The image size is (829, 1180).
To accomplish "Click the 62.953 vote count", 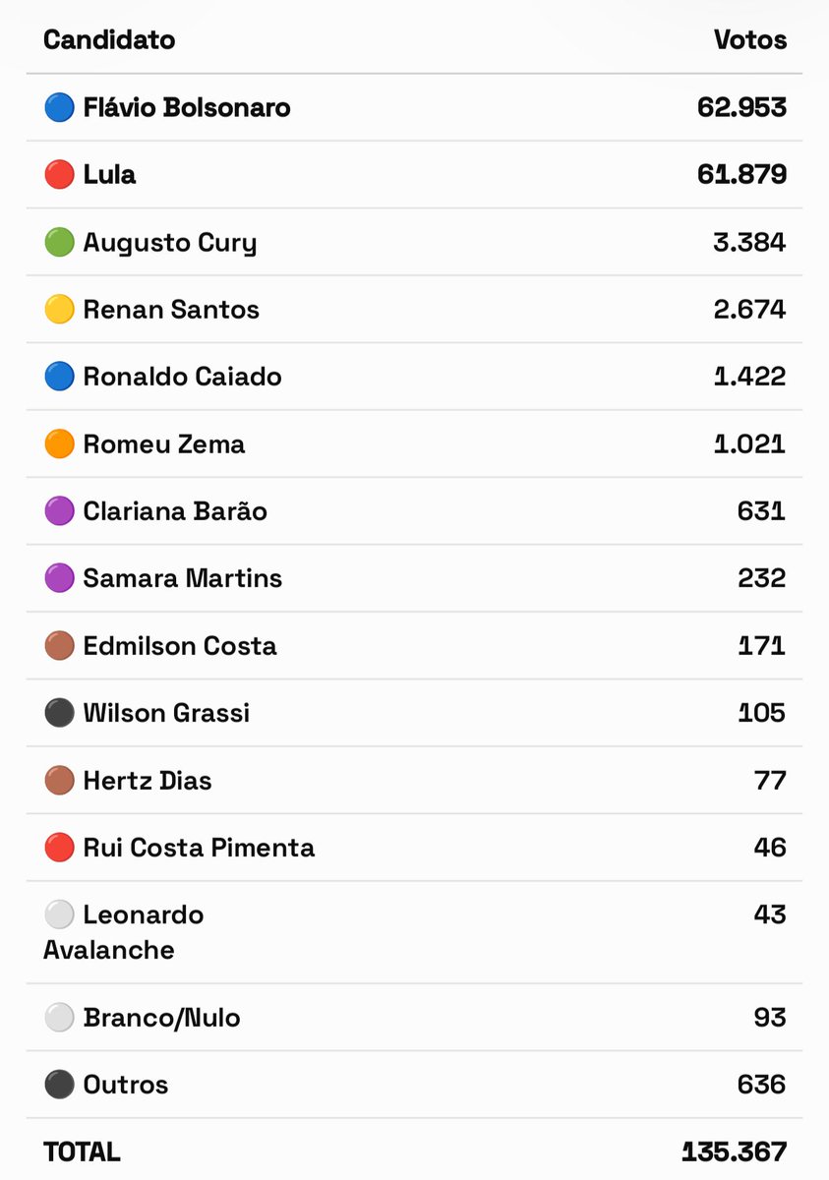I will point(742,107).
